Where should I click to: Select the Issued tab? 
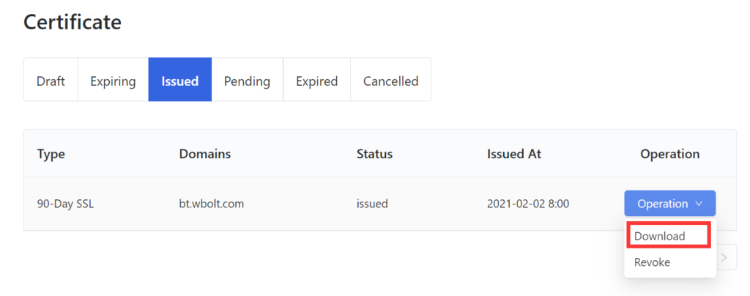[x=180, y=81]
